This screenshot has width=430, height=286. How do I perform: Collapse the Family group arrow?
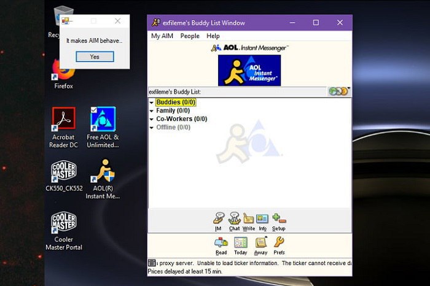151,111
